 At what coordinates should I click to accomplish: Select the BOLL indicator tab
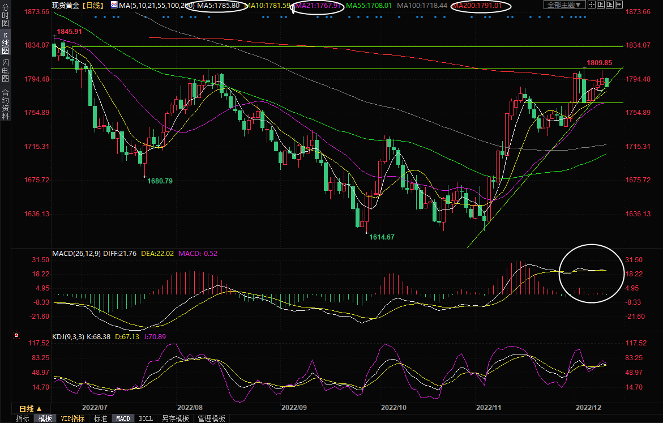click(146, 418)
